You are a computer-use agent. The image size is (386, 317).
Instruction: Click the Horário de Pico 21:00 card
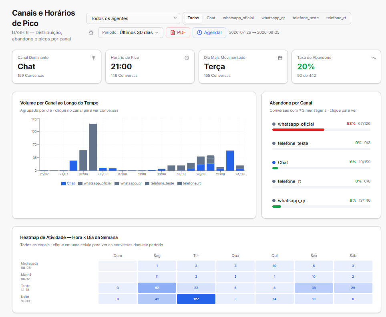point(150,67)
